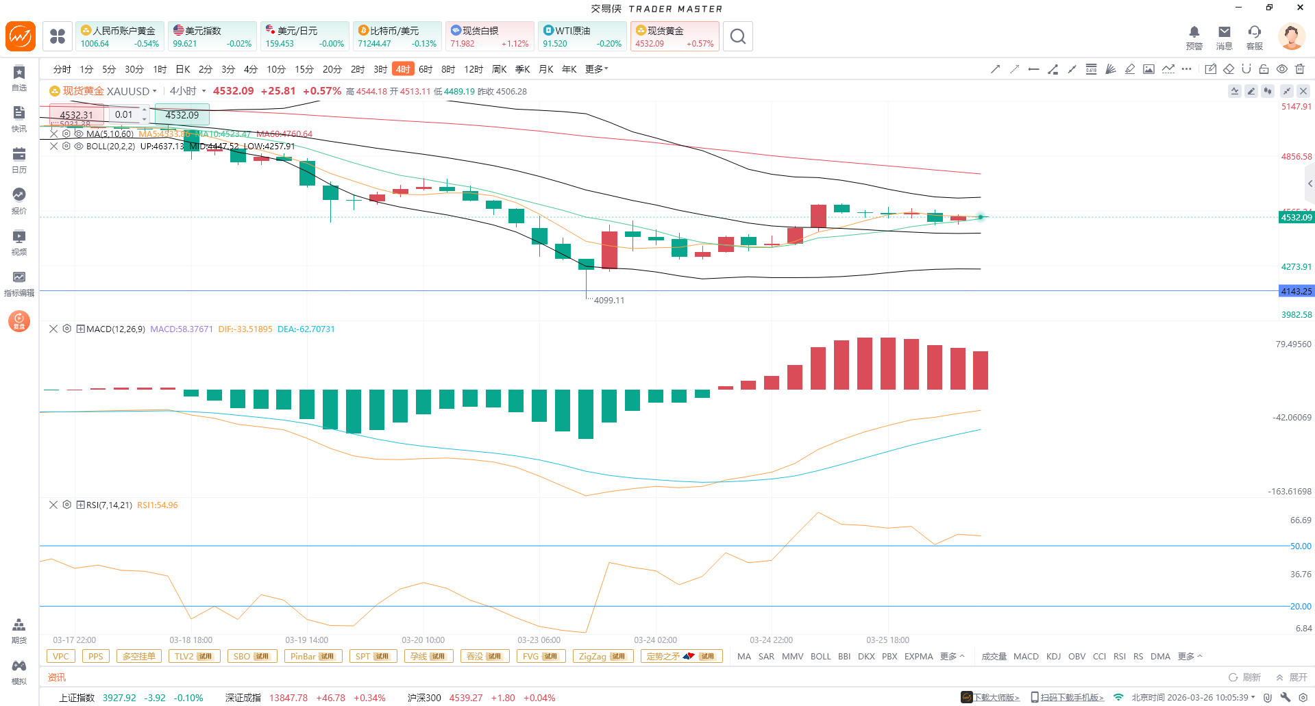Open the 更多 timeframe dropdown
This screenshot has height=706, width=1315.
coord(596,69)
